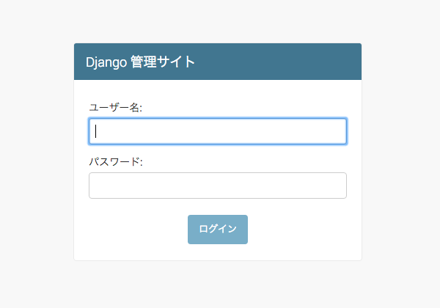This screenshot has width=440, height=308.
Task: Submit the form with the blue ログイン button
Action: pos(218,230)
